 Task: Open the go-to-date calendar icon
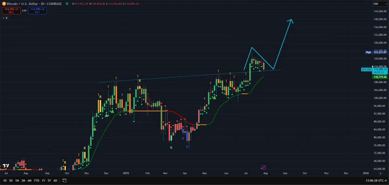click(x=64, y=180)
